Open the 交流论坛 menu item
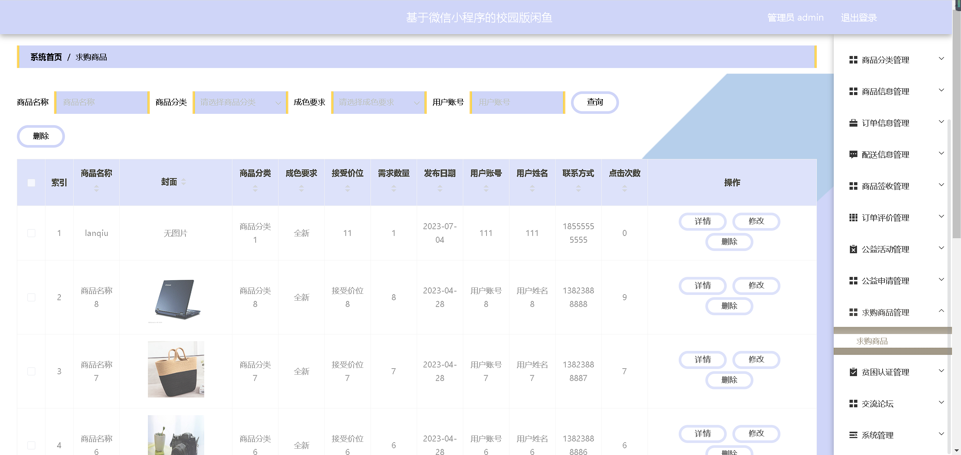 pyautogui.click(x=877, y=404)
